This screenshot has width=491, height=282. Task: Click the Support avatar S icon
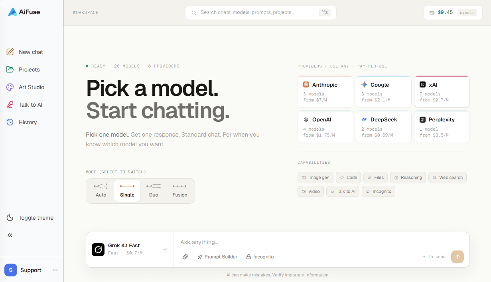pos(11,270)
